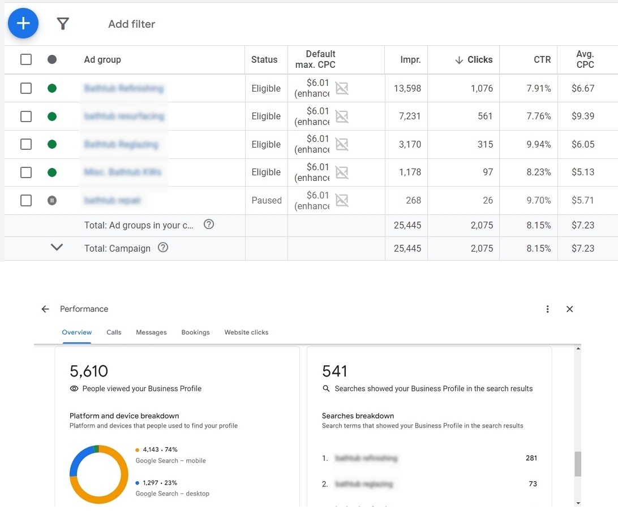Check the box for the 13,598 impressions row
This screenshot has width=618, height=527.
(x=26, y=88)
